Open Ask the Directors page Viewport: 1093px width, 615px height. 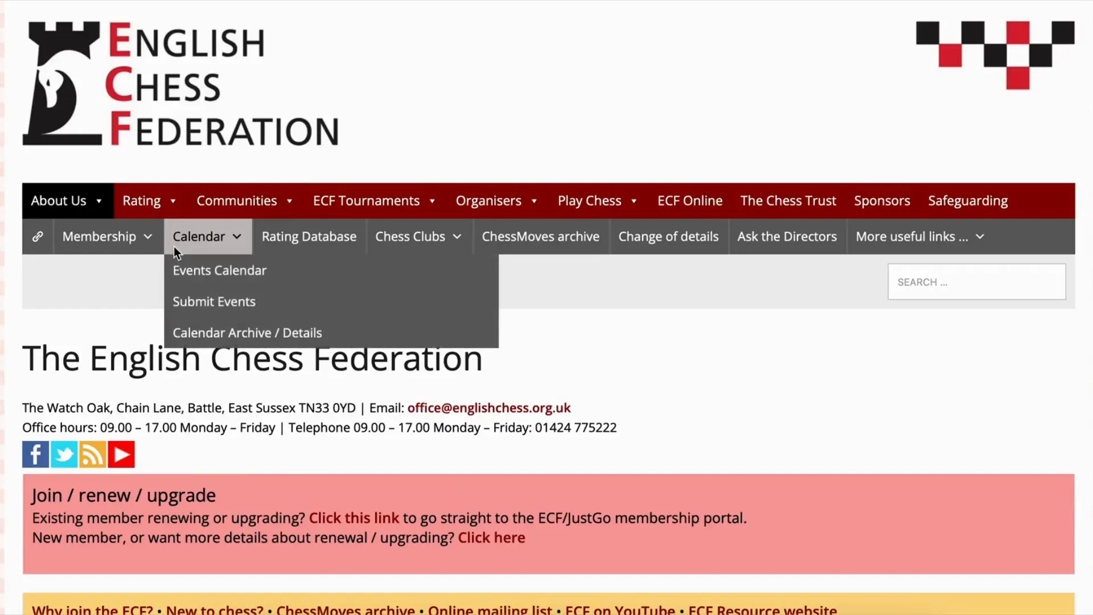click(787, 236)
